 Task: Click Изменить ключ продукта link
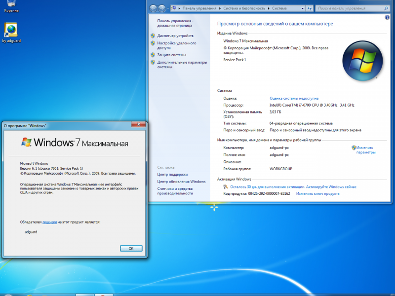[317, 193]
